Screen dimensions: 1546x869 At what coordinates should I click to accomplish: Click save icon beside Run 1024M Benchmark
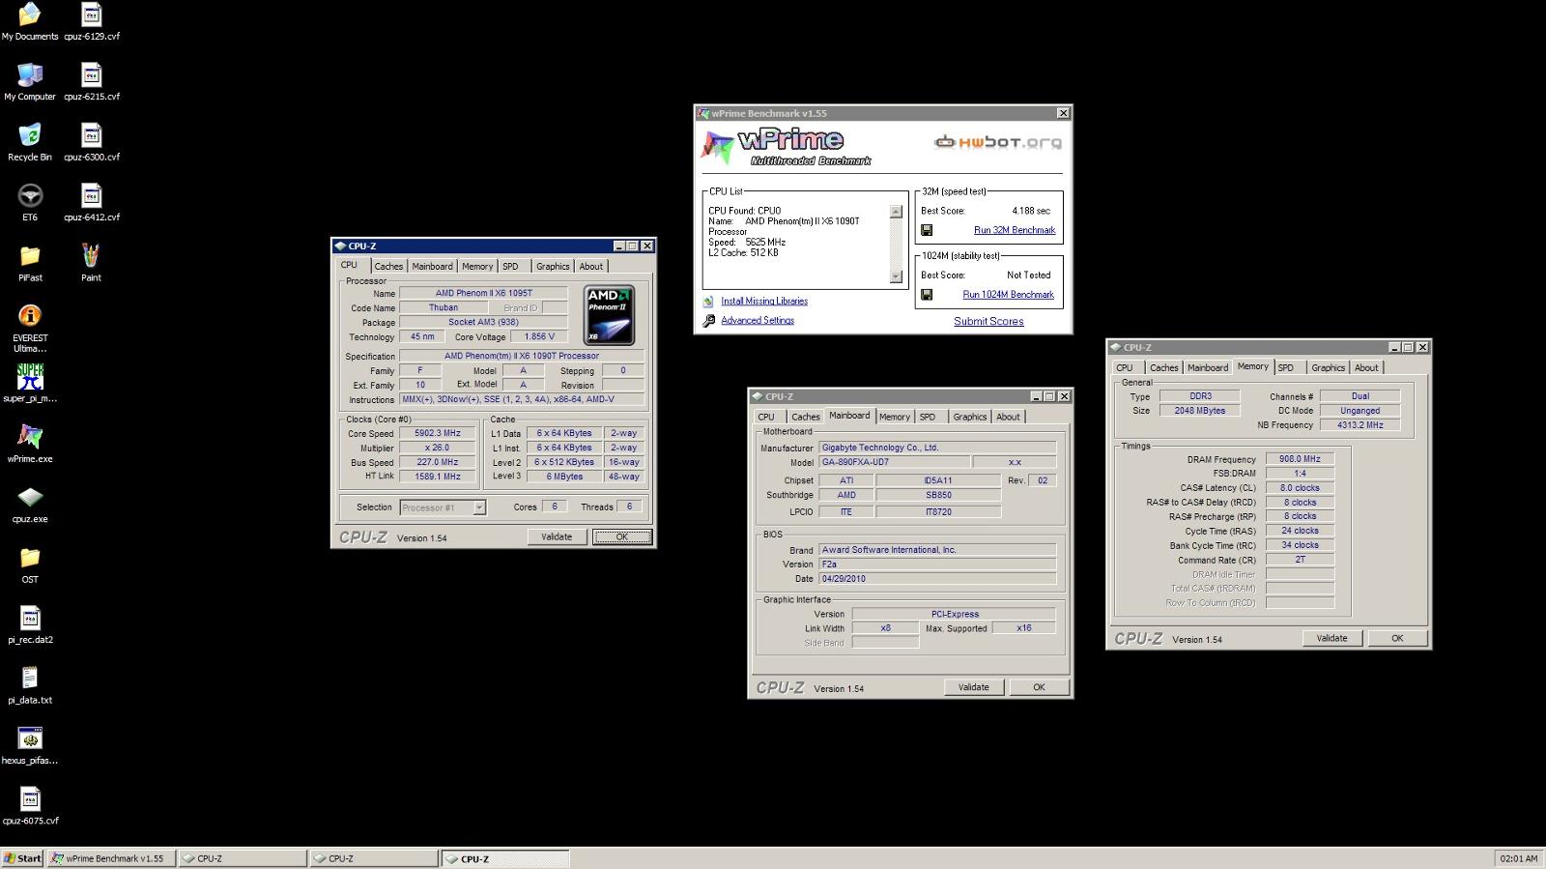point(927,295)
